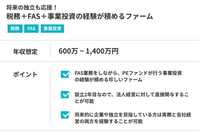
Task: Click the vertical divider beside ポイント
Action: click(x=50, y=96)
